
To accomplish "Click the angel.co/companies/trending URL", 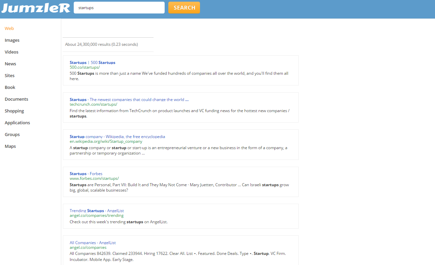I will click(97, 216).
